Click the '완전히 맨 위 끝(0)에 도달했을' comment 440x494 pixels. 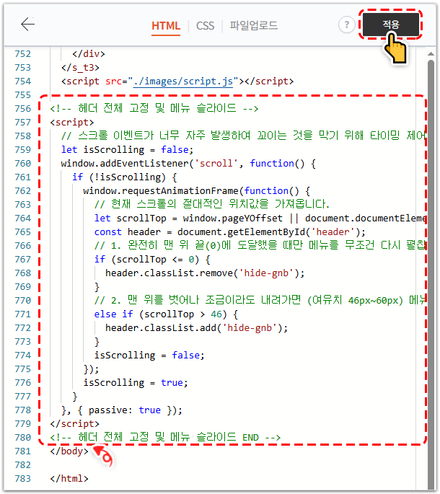point(260,245)
